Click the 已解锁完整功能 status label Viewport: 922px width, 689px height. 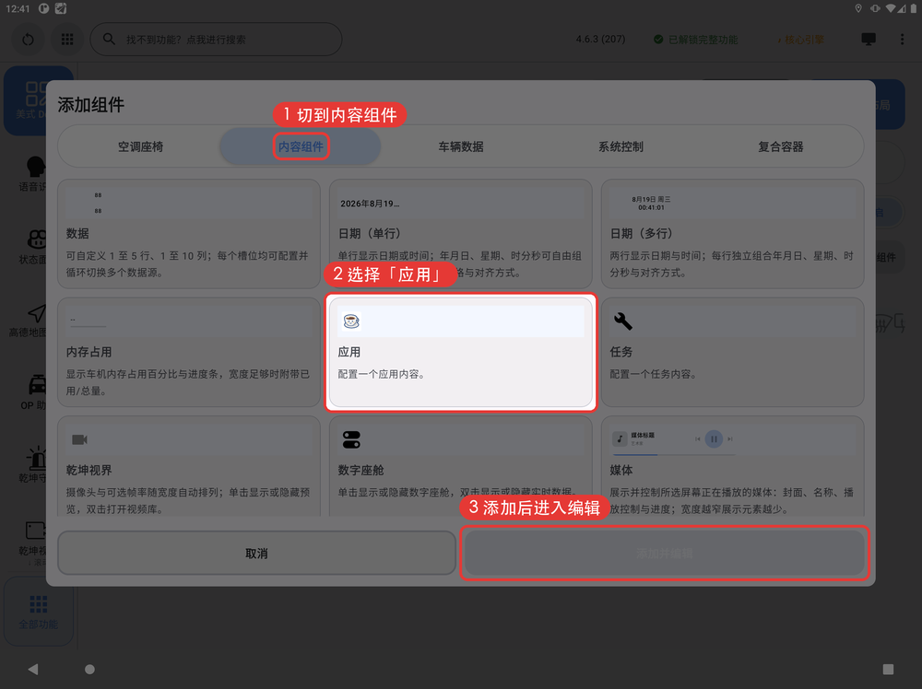coord(696,40)
